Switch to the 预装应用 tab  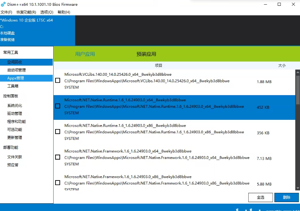pyautogui.click(x=146, y=54)
